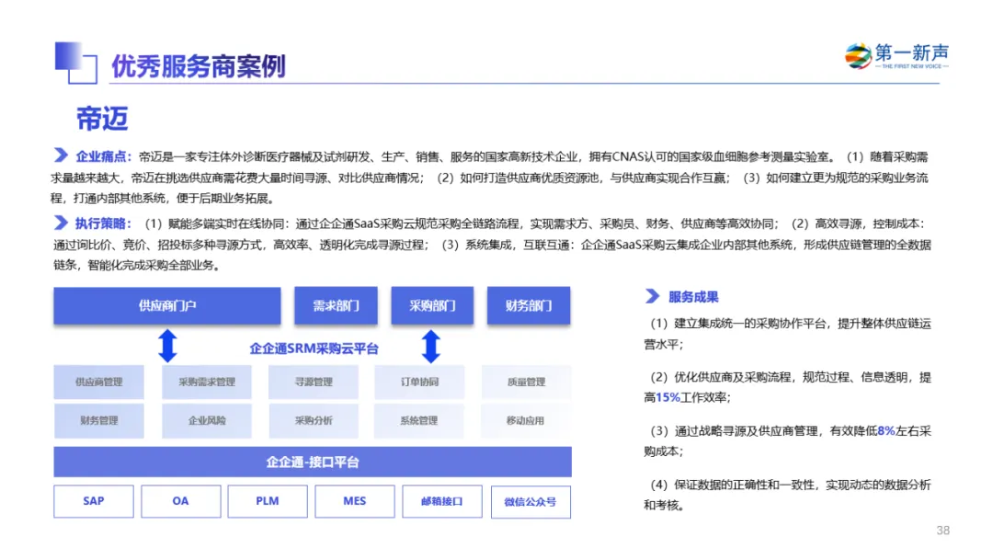
Task: Click the 系统管理 module
Action: tap(419, 420)
